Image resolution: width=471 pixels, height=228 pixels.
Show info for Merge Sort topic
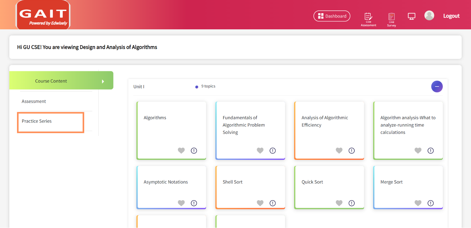(x=431, y=203)
